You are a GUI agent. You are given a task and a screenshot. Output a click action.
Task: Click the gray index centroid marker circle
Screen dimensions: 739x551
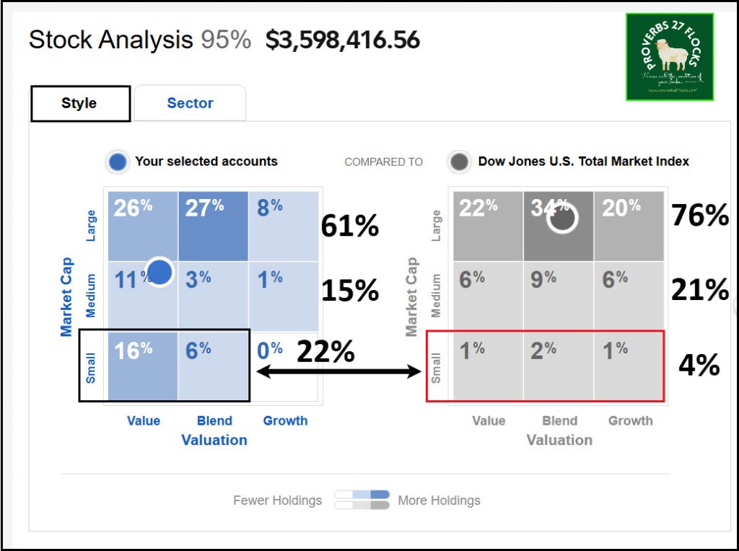point(561,217)
